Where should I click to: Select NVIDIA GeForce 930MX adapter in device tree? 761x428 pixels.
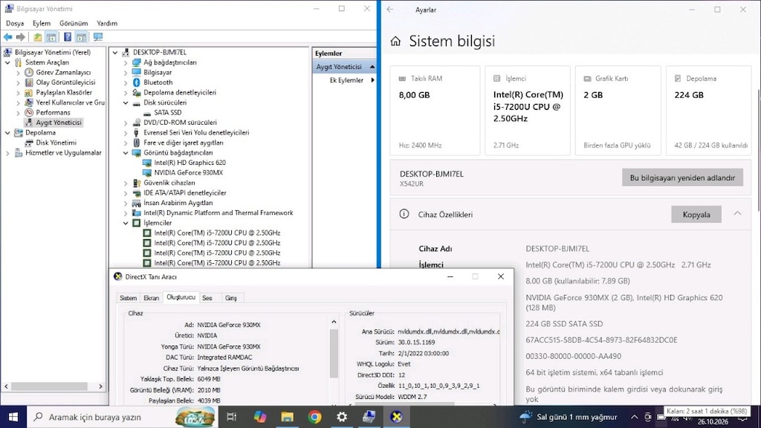pos(188,172)
